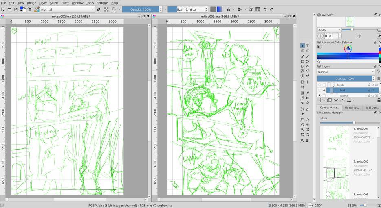Select the Crop tool
This screenshot has width=381, height=208.
point(302,87)
